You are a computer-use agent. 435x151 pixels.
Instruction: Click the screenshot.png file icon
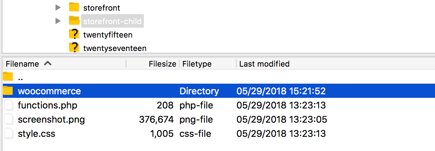tap(8, 119)
